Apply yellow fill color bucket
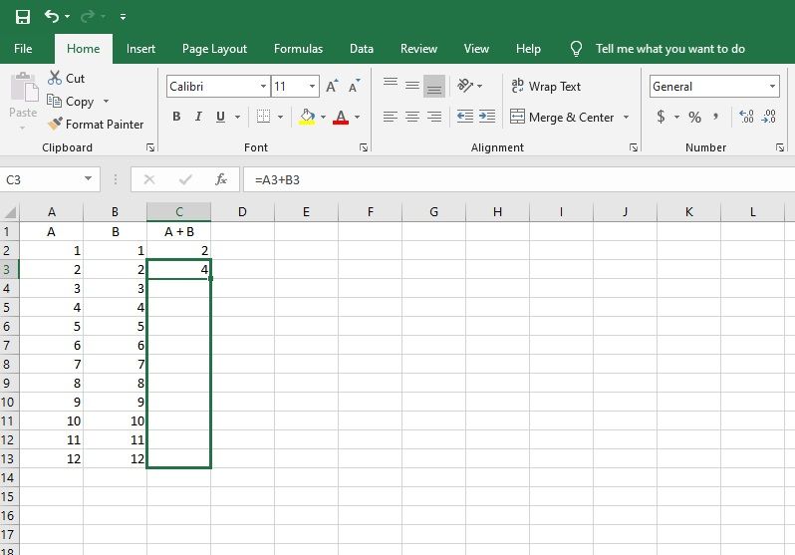Viewport: 795px width, 555px height. coord(307,117)
